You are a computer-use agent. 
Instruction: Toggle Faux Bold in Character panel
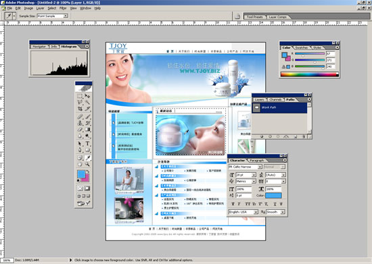[233, 204]
